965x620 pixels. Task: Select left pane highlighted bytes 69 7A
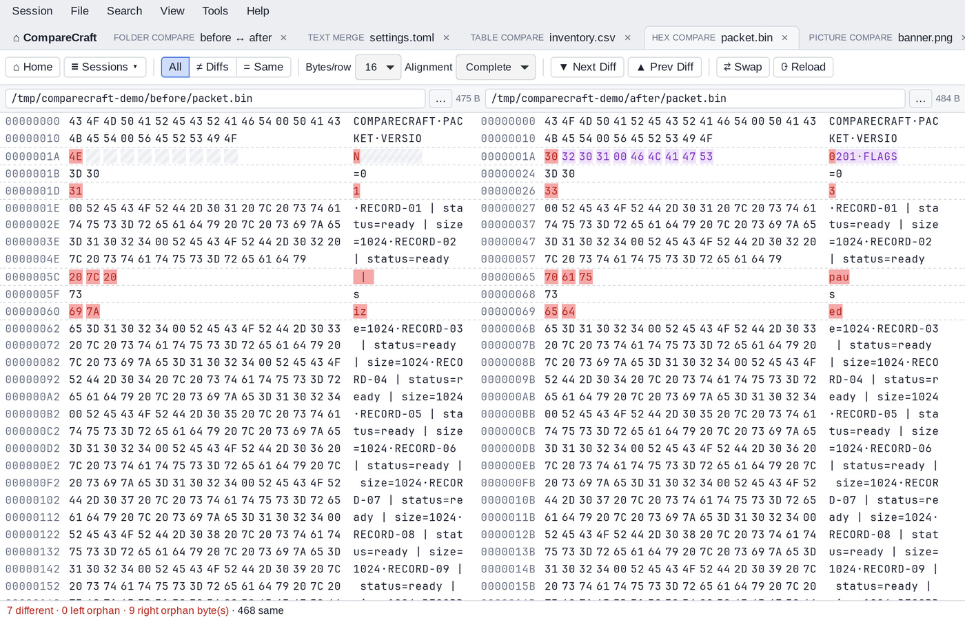pos(84,311)
